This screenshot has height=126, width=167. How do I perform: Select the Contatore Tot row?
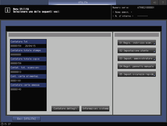tap(28, 42)
